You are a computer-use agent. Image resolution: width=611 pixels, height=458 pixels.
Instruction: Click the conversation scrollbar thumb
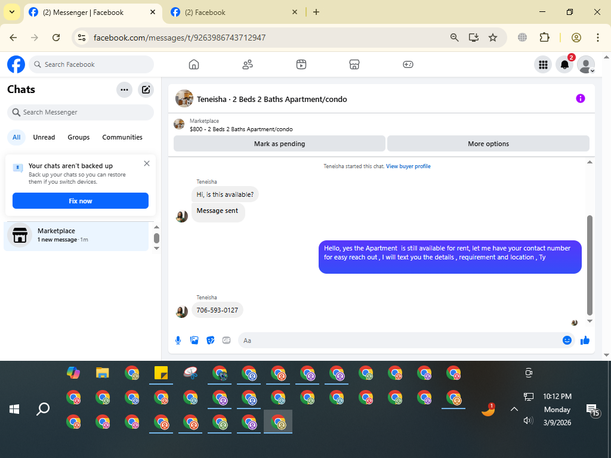[x=590, y=265]
